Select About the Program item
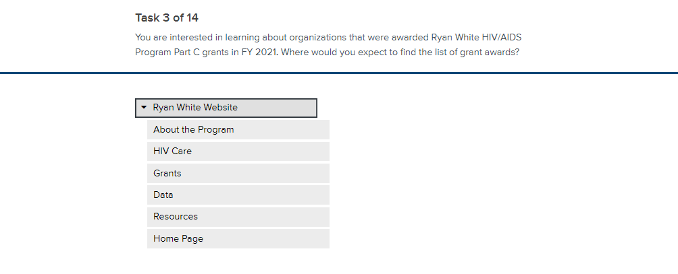This screenshot has height=274, width=678. tap(238, 130)
